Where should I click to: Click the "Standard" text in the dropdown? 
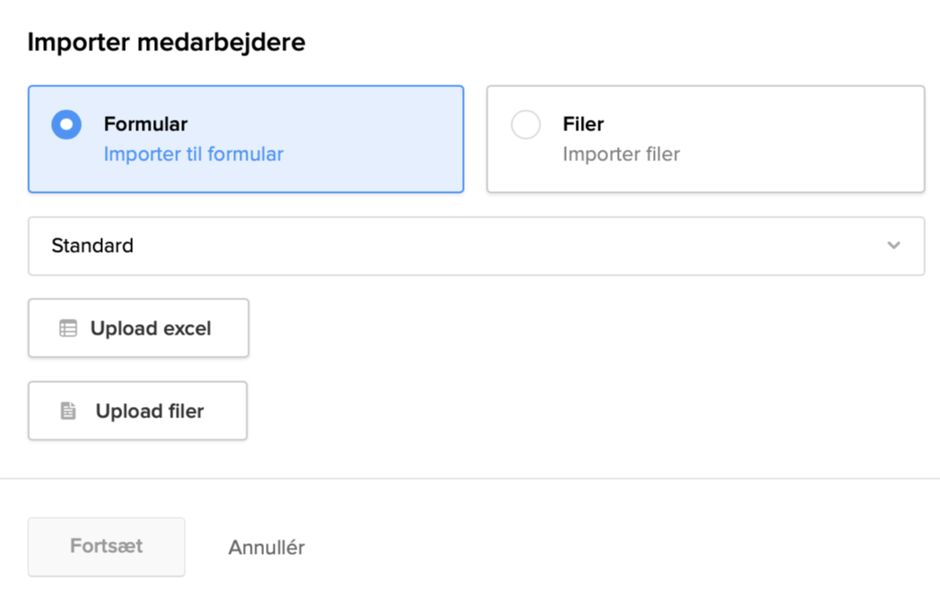tap(92, 246)
